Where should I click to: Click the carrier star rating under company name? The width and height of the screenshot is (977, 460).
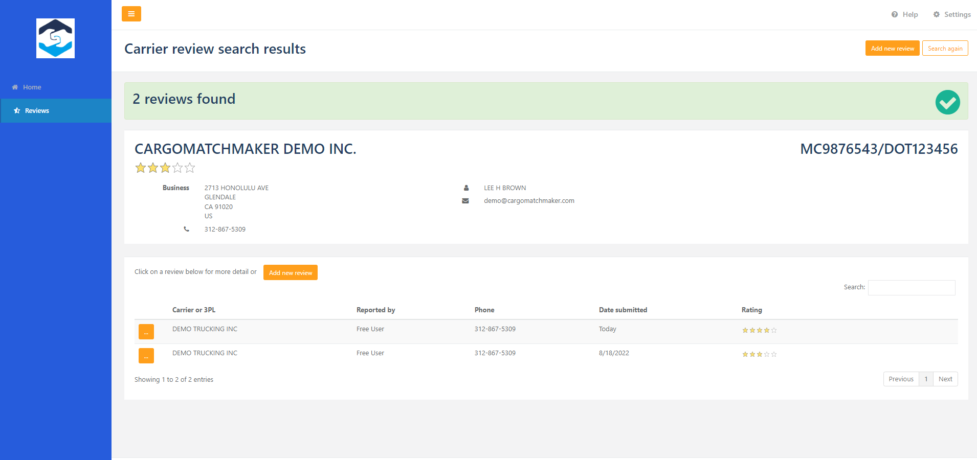click(x=165, y=168)
